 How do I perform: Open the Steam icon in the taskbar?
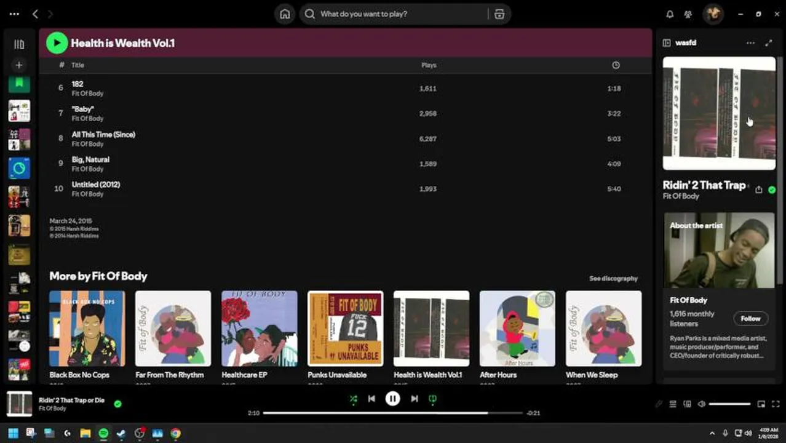[x=121, y=434]
